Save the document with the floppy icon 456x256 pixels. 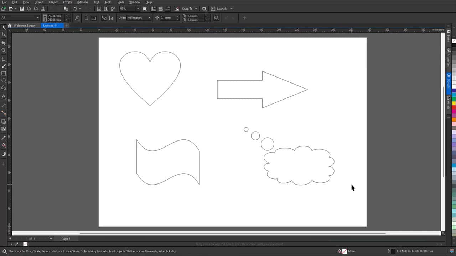tap(22, 9)
